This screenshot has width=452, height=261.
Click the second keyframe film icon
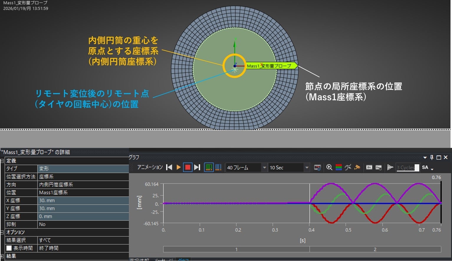pyautogui.click(x=379, y=167)
